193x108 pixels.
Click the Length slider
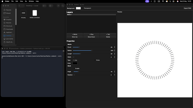click(91, 54)
